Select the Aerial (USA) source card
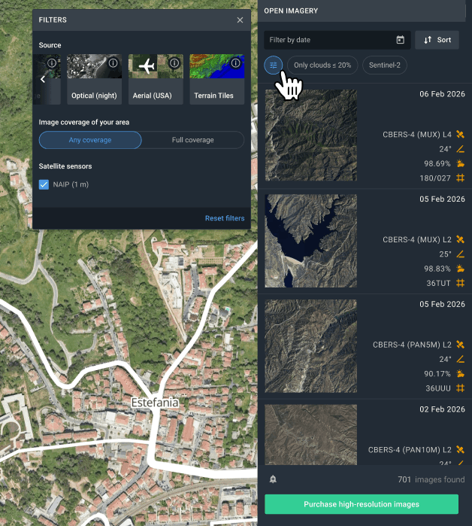Viewport: 472px width, 526px height. (156, 79)
